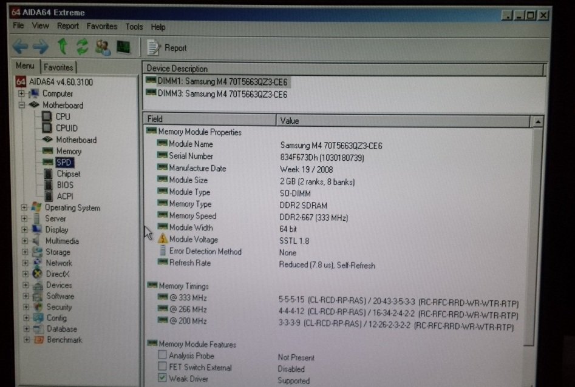Screen dimensions: 575x387
Task: Click the Operating System Windows icon
Action: (36, 207)
